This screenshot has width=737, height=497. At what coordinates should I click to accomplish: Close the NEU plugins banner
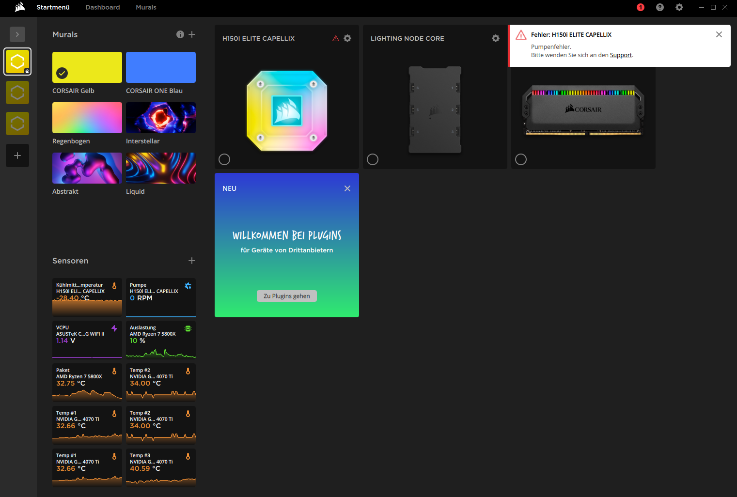click(347, 188)
